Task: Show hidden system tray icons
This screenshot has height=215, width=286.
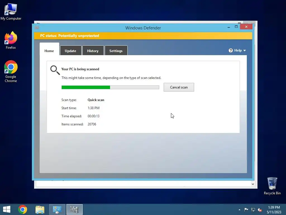Action: (239, 210)
